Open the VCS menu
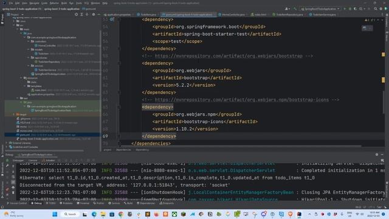This screenshot has width=389, height=219. pos(86,3)
